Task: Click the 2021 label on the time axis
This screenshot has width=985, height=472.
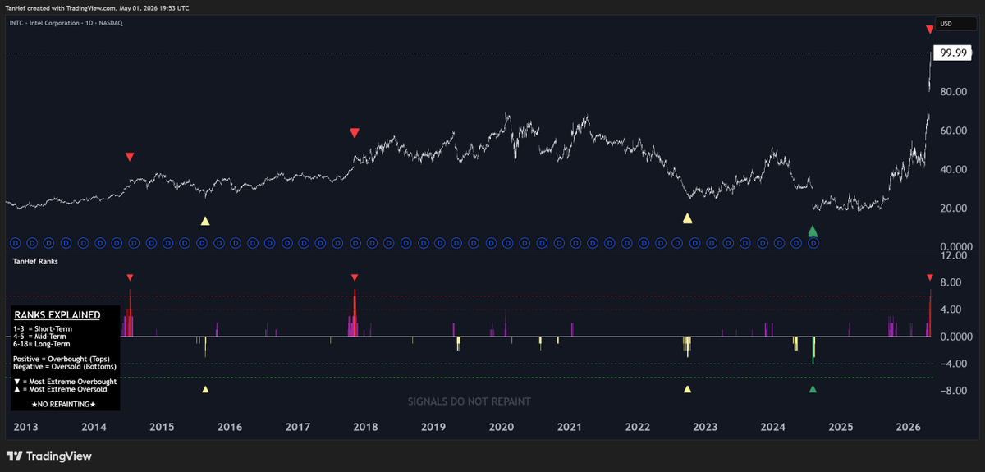Action: click(x=570, y=427)
